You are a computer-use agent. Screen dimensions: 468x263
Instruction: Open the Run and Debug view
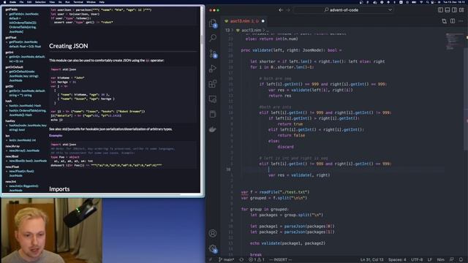tap(213, 69)
